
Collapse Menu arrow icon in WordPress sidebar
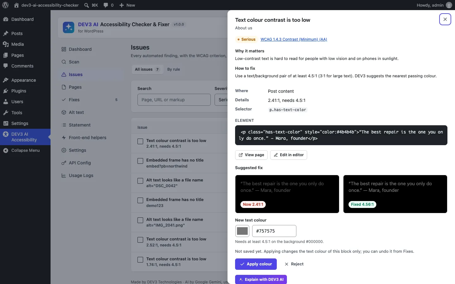tap(6, 151)
